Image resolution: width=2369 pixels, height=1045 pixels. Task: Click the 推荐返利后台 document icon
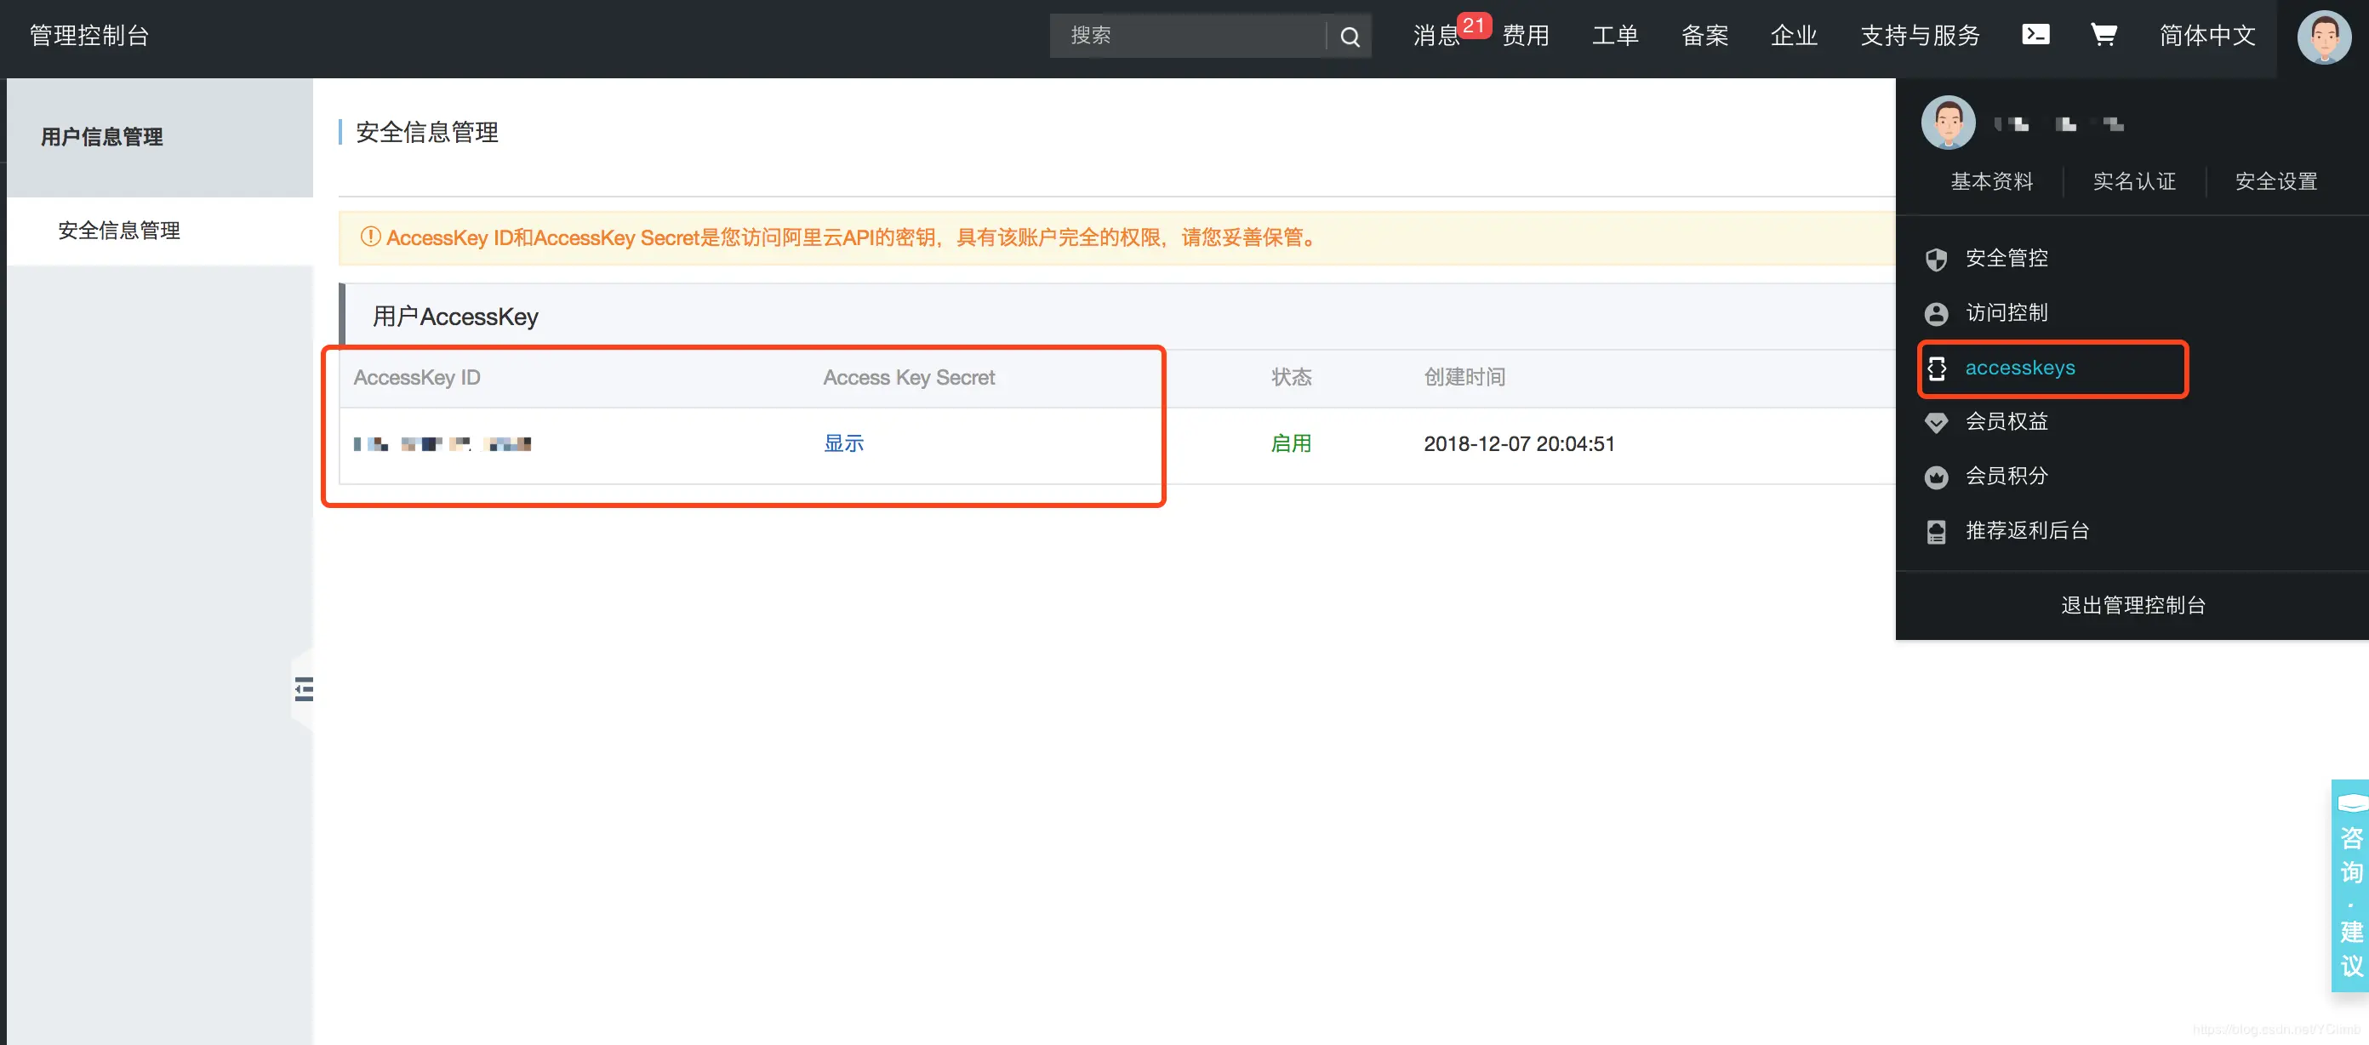[x=1937, y=531]
